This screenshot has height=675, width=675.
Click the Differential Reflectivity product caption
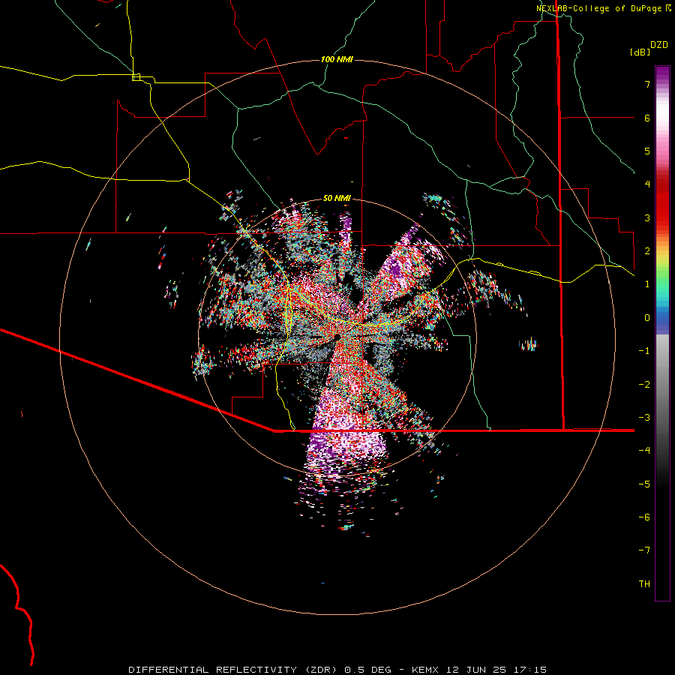337,670
